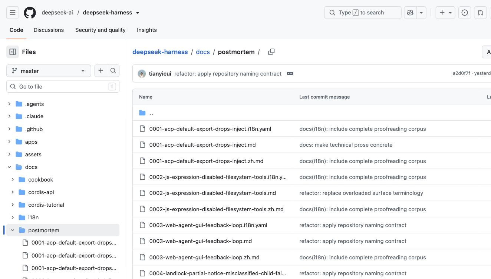
Task: Click tianyicui avatar image
Action: (142, 74)
